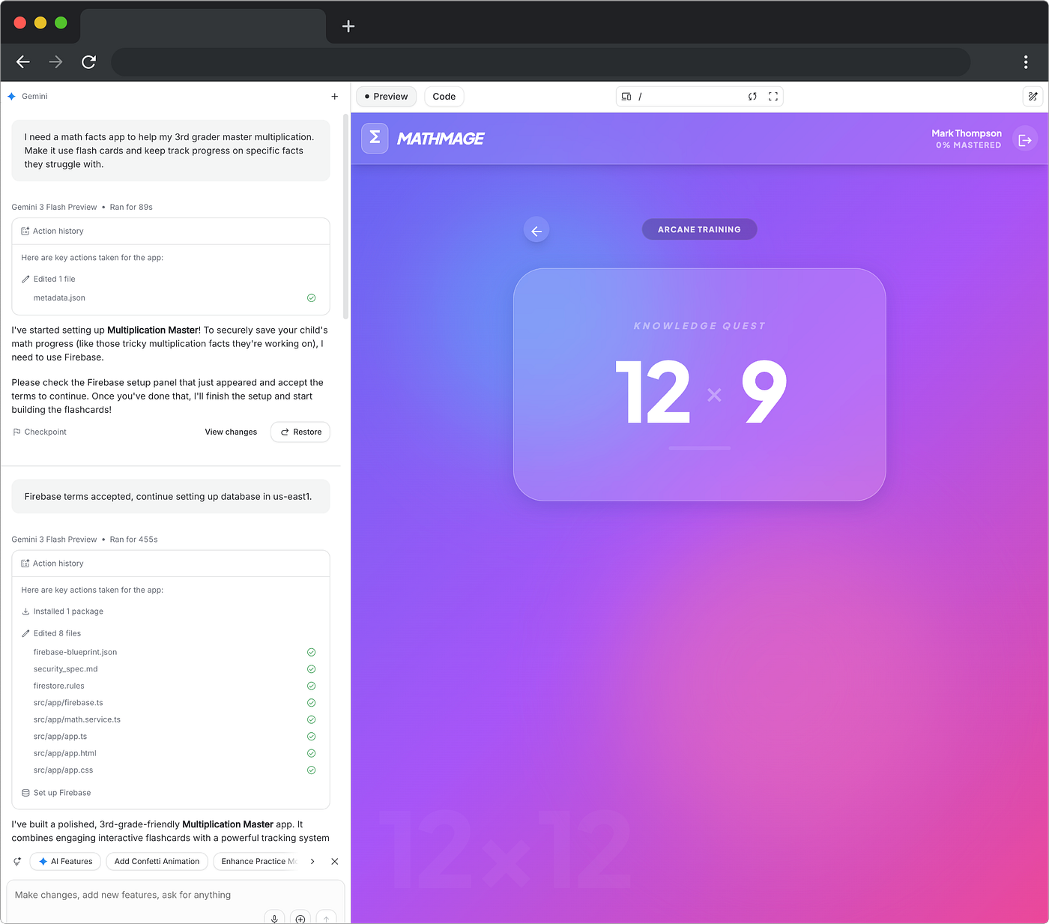Image resolution: width=1049 pixels, height=924 pixels.
Task: Click the 12 × 9 flashcard
Action: [700, 384]
